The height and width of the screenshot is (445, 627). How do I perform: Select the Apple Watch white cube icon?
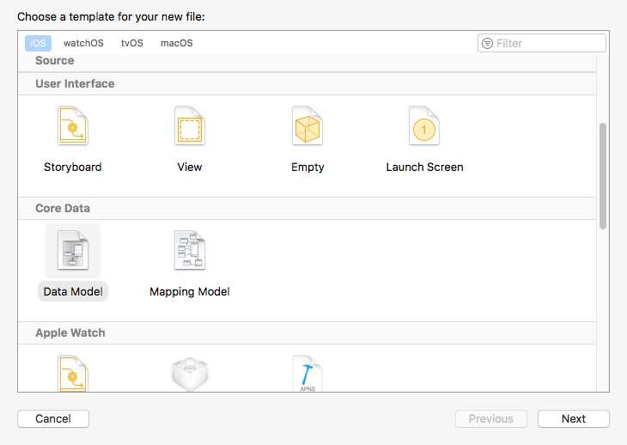pos(190,375)
